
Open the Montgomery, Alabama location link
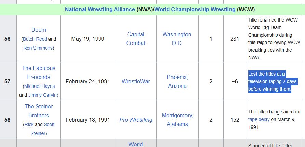pyautogui.click(x=177, y=120)
